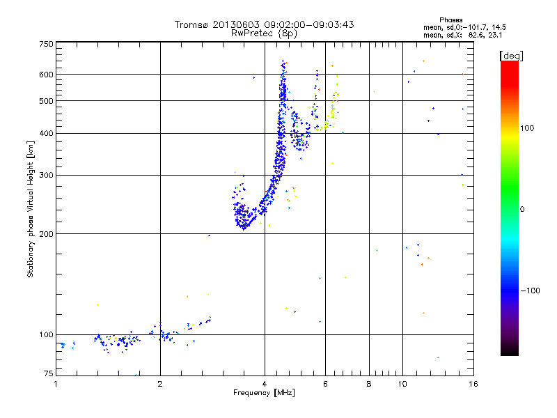Click the y-axis '200' tick label
The width and height of the screenshot is (557, 418).
pos(46,234)
